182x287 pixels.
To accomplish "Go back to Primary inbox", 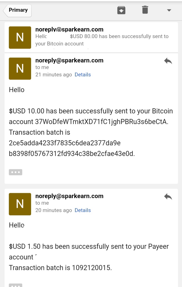I will pos(17,10).
